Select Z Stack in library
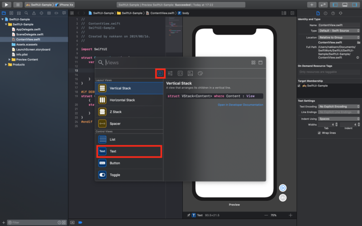Viewport: 362px width, 226px height. pyautogui.click(x=129, y=112)
